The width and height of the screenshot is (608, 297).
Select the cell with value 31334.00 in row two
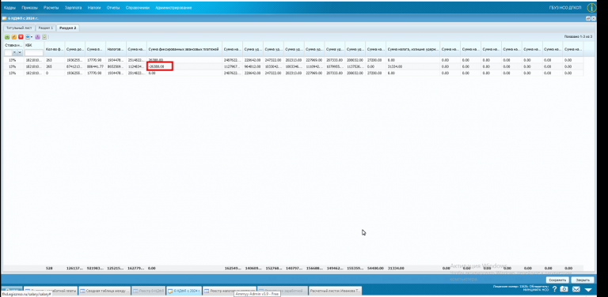tap(413, 66)
